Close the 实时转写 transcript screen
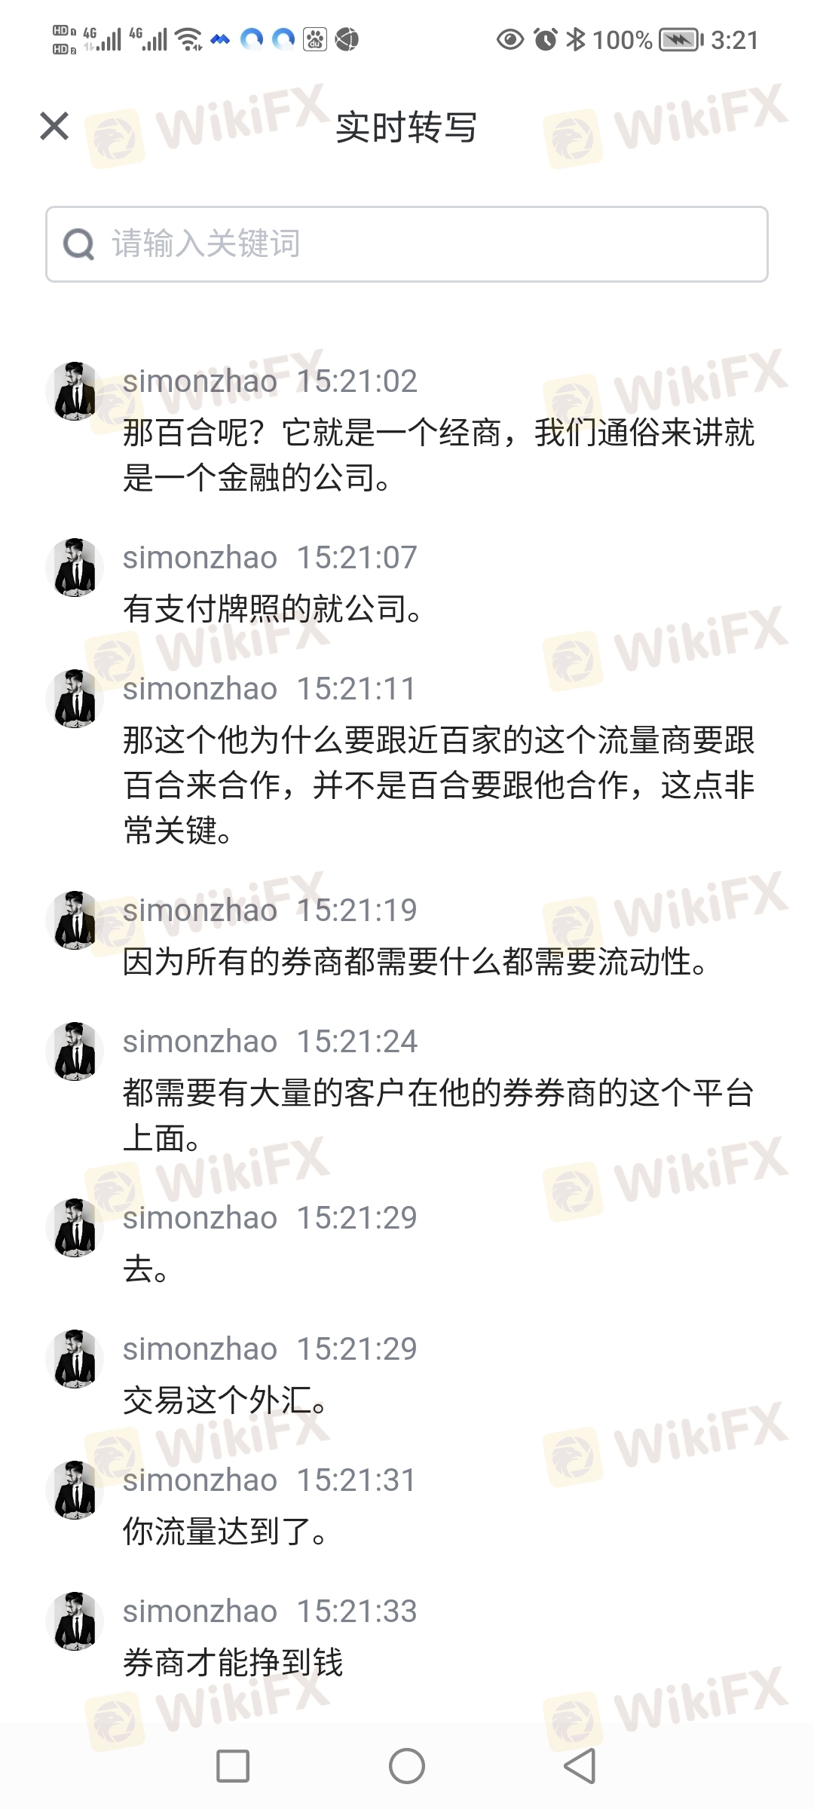 54,126
